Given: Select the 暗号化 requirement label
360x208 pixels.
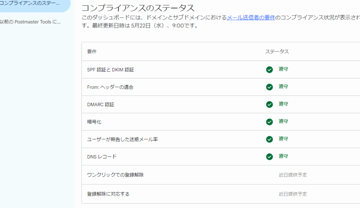Looking at the screenshot, I should [94, 122].
